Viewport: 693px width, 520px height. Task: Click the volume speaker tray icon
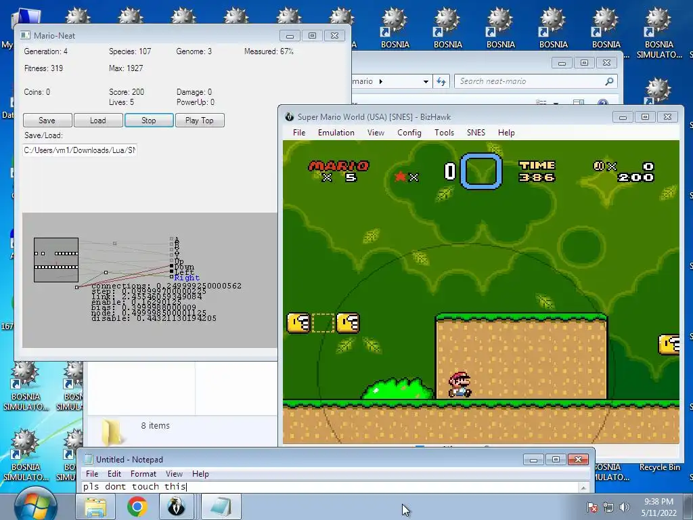(x=625, y=507)
